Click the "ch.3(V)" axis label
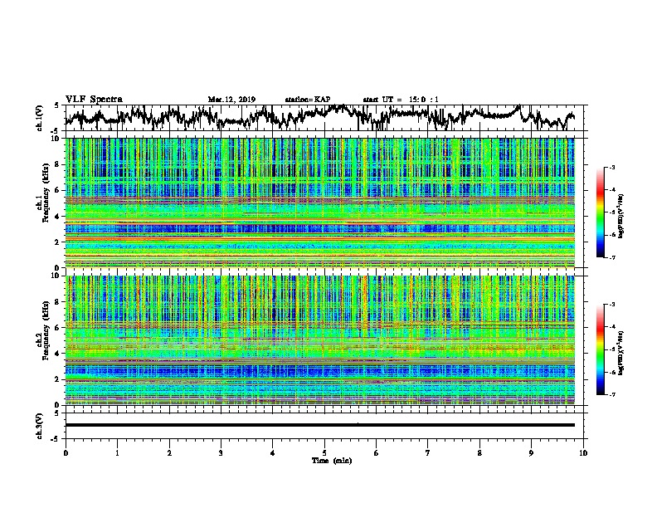 40,426
